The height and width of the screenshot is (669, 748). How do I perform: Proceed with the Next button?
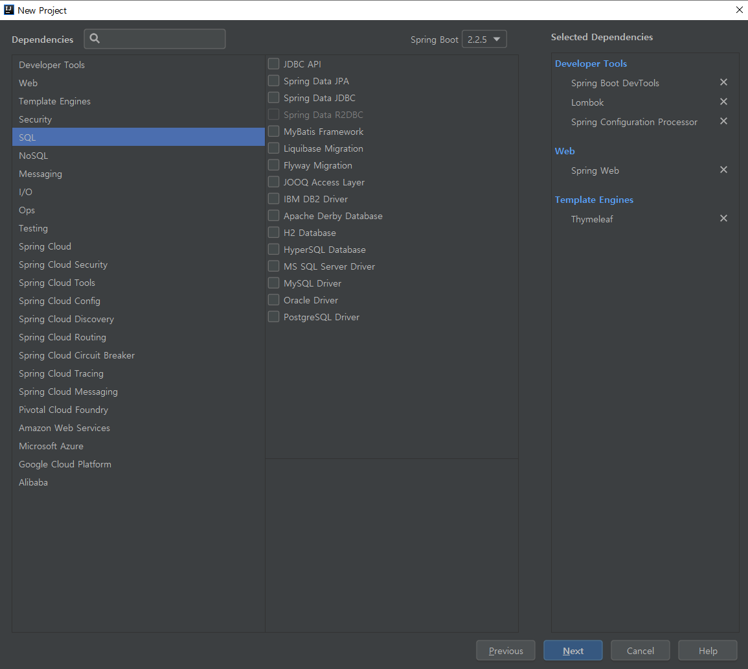[x=573, y=650]
